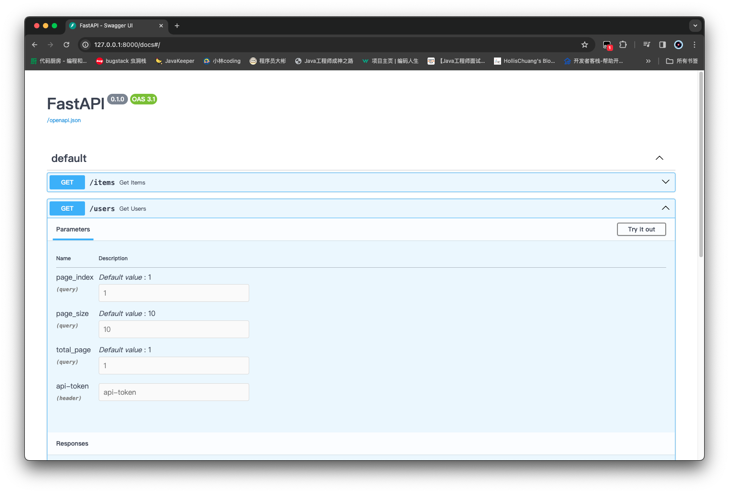Open Chrome's three-dot menu
Image resolution: width=729 pixels, height=493 pixels.
coord(694,45)
